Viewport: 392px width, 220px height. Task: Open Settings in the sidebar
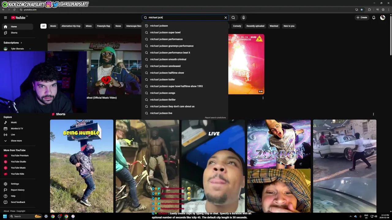click(x=17, y=184)
